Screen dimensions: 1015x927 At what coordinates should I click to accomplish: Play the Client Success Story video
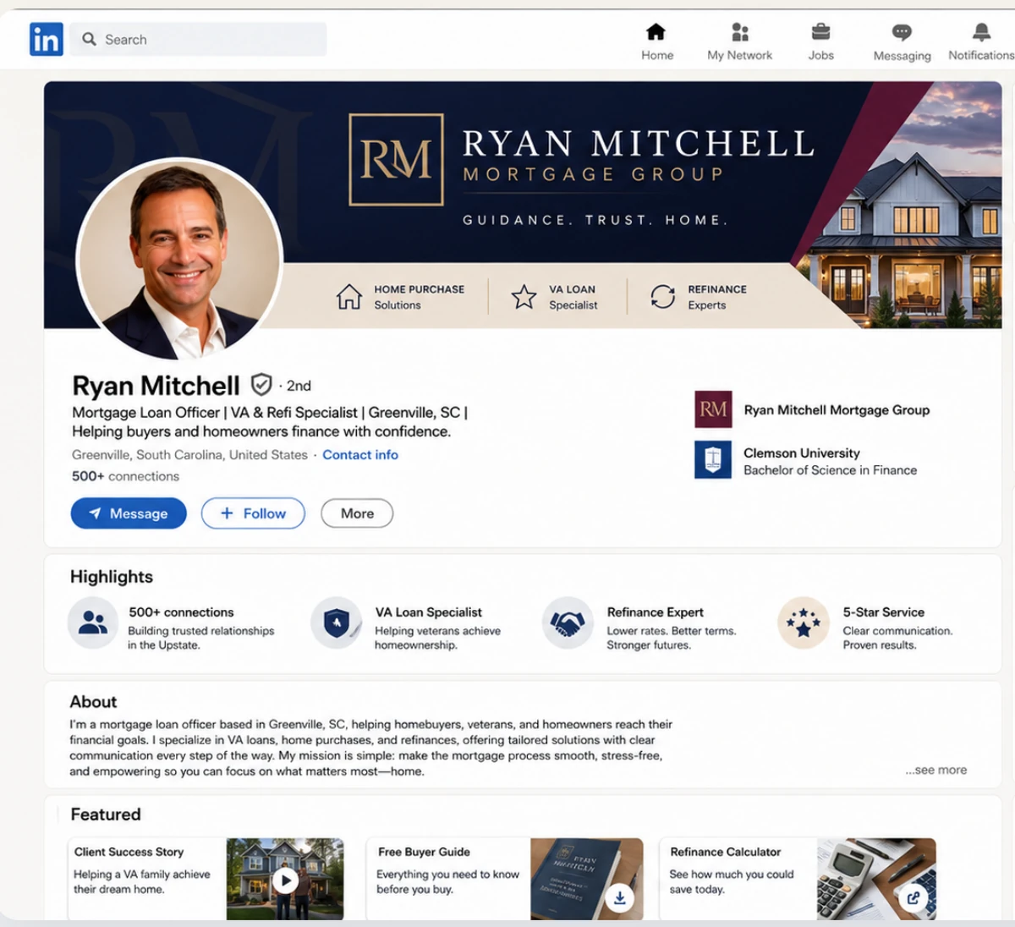tap(285, 880)
